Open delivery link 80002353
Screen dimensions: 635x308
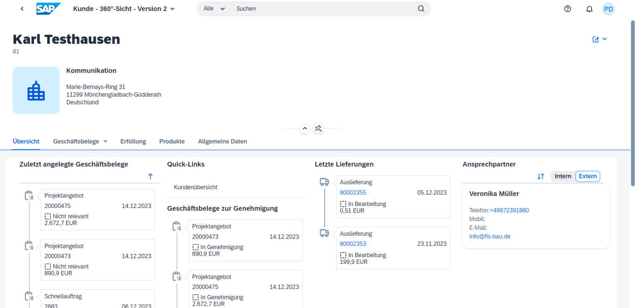coord(353,244)
